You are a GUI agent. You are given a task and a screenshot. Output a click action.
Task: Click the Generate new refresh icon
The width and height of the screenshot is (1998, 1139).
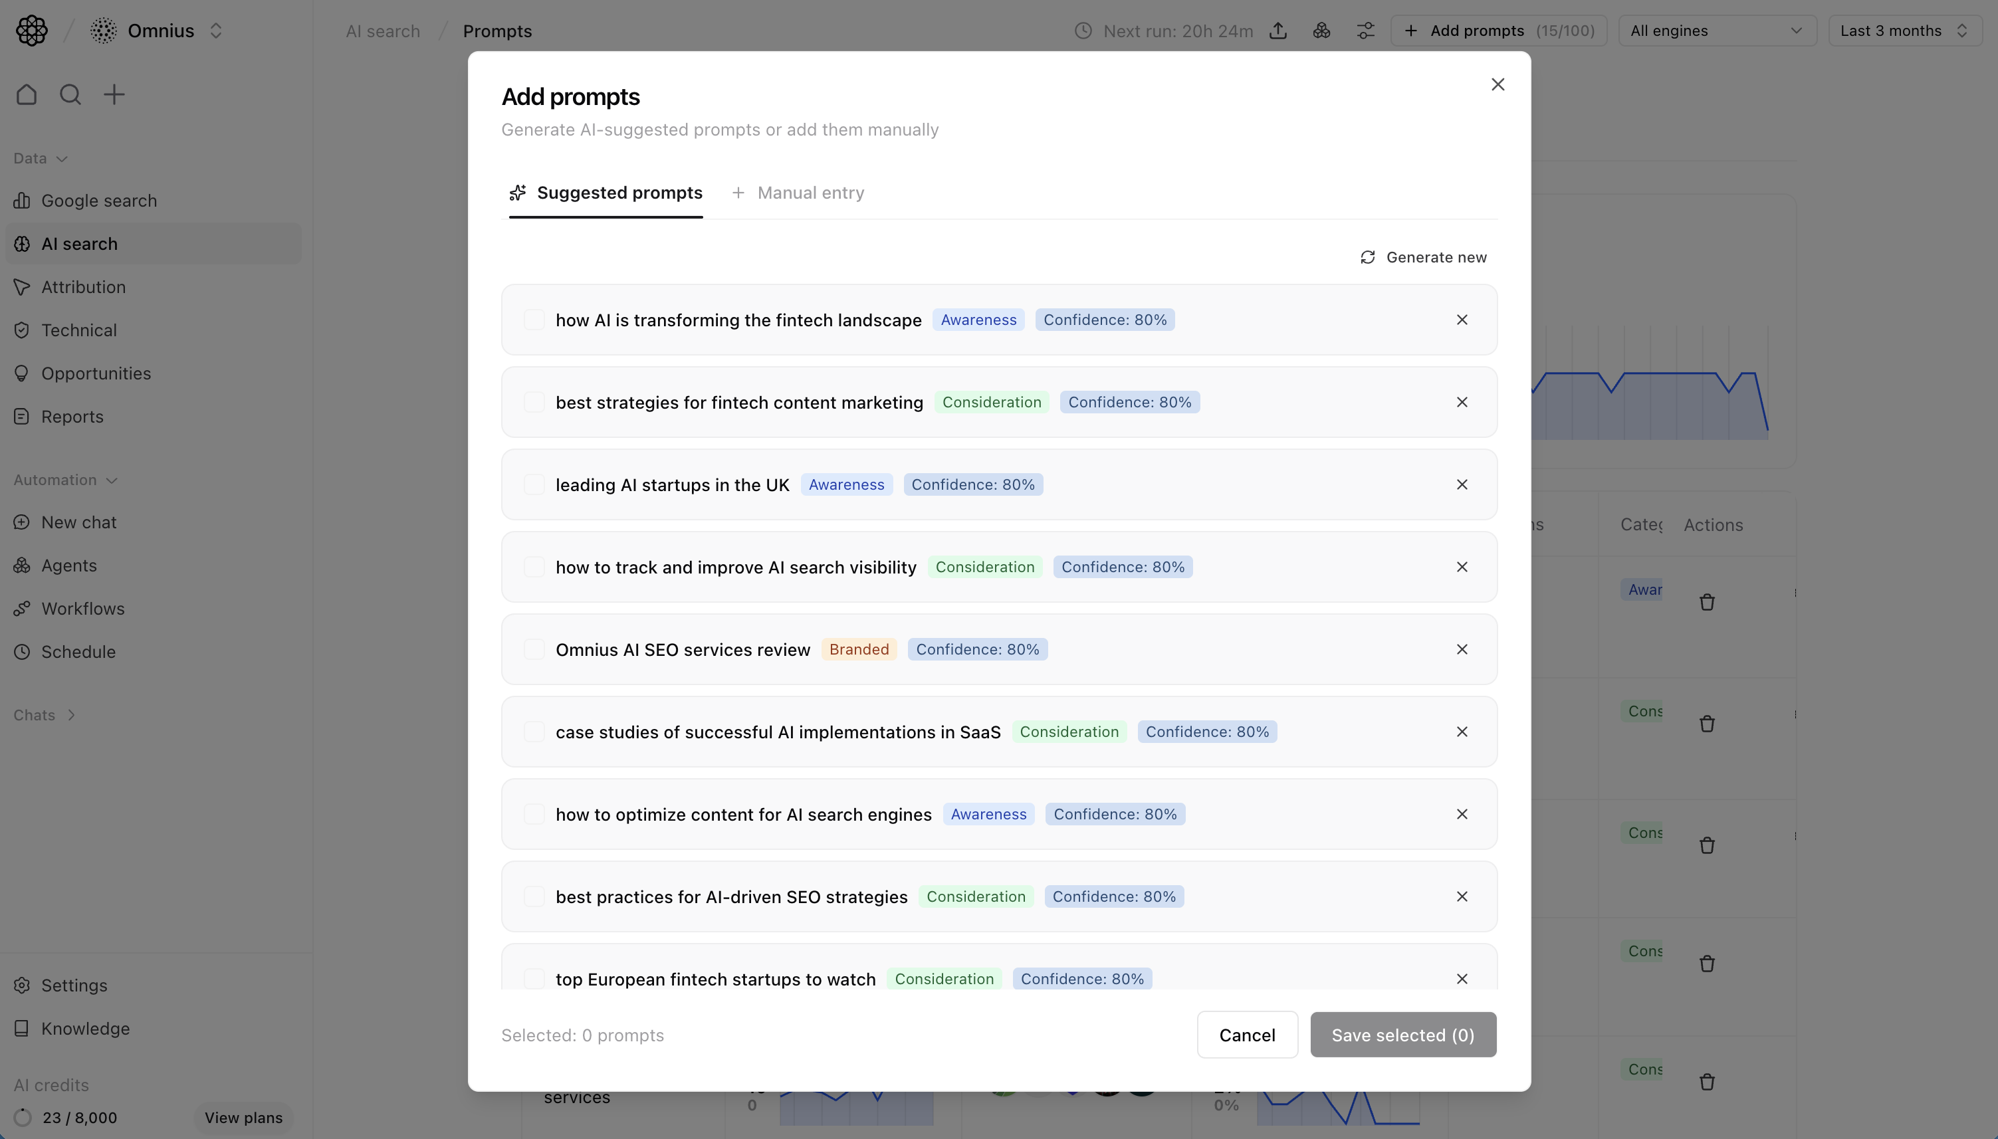tap(1367, 257)
